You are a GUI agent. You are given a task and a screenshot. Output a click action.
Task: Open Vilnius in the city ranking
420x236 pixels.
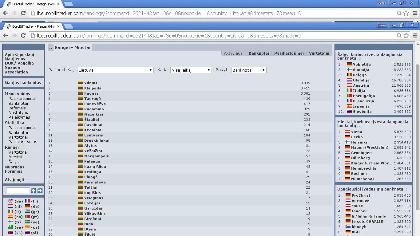(91, 83)
